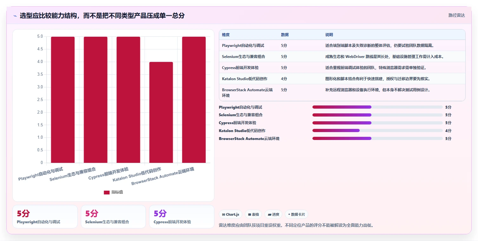Click the footnote starting 雷达维度应由团队

pos(296,225)
